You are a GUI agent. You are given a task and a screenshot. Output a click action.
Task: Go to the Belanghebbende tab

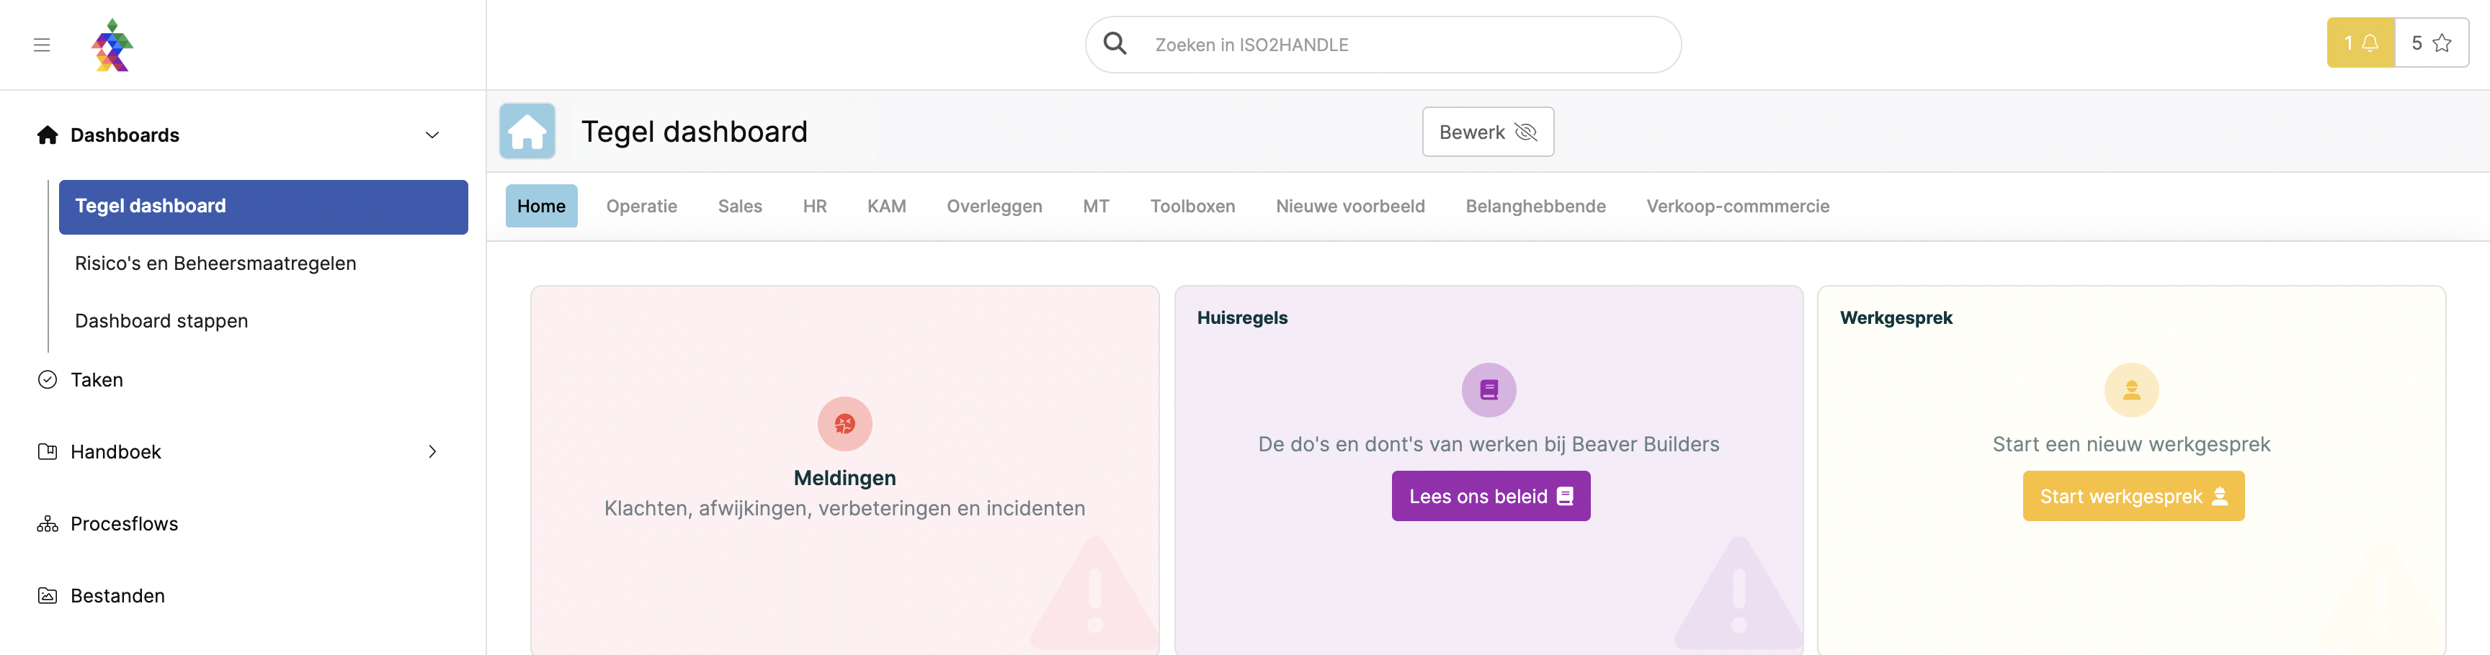pyautogui.click(x=1535, y=206)
